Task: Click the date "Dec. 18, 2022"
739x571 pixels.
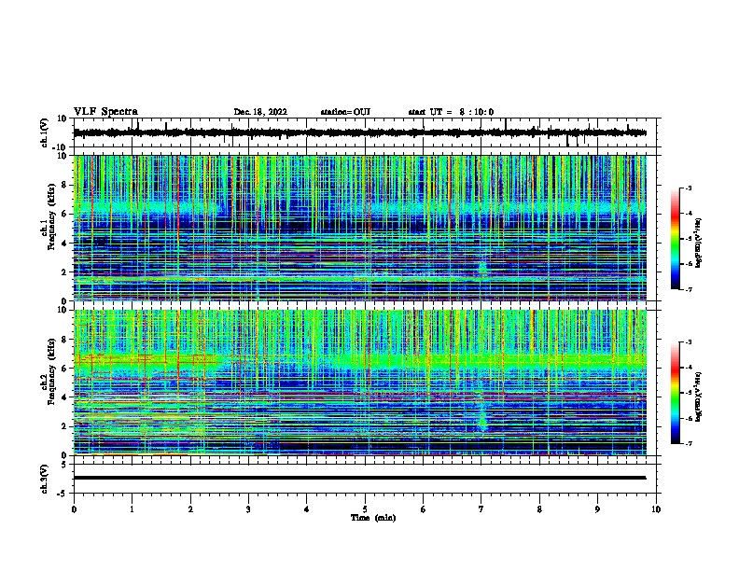Action: point(260,112)
